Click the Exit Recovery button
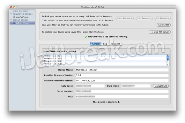This screenshot has height=123, width=185. pos(144,18)
